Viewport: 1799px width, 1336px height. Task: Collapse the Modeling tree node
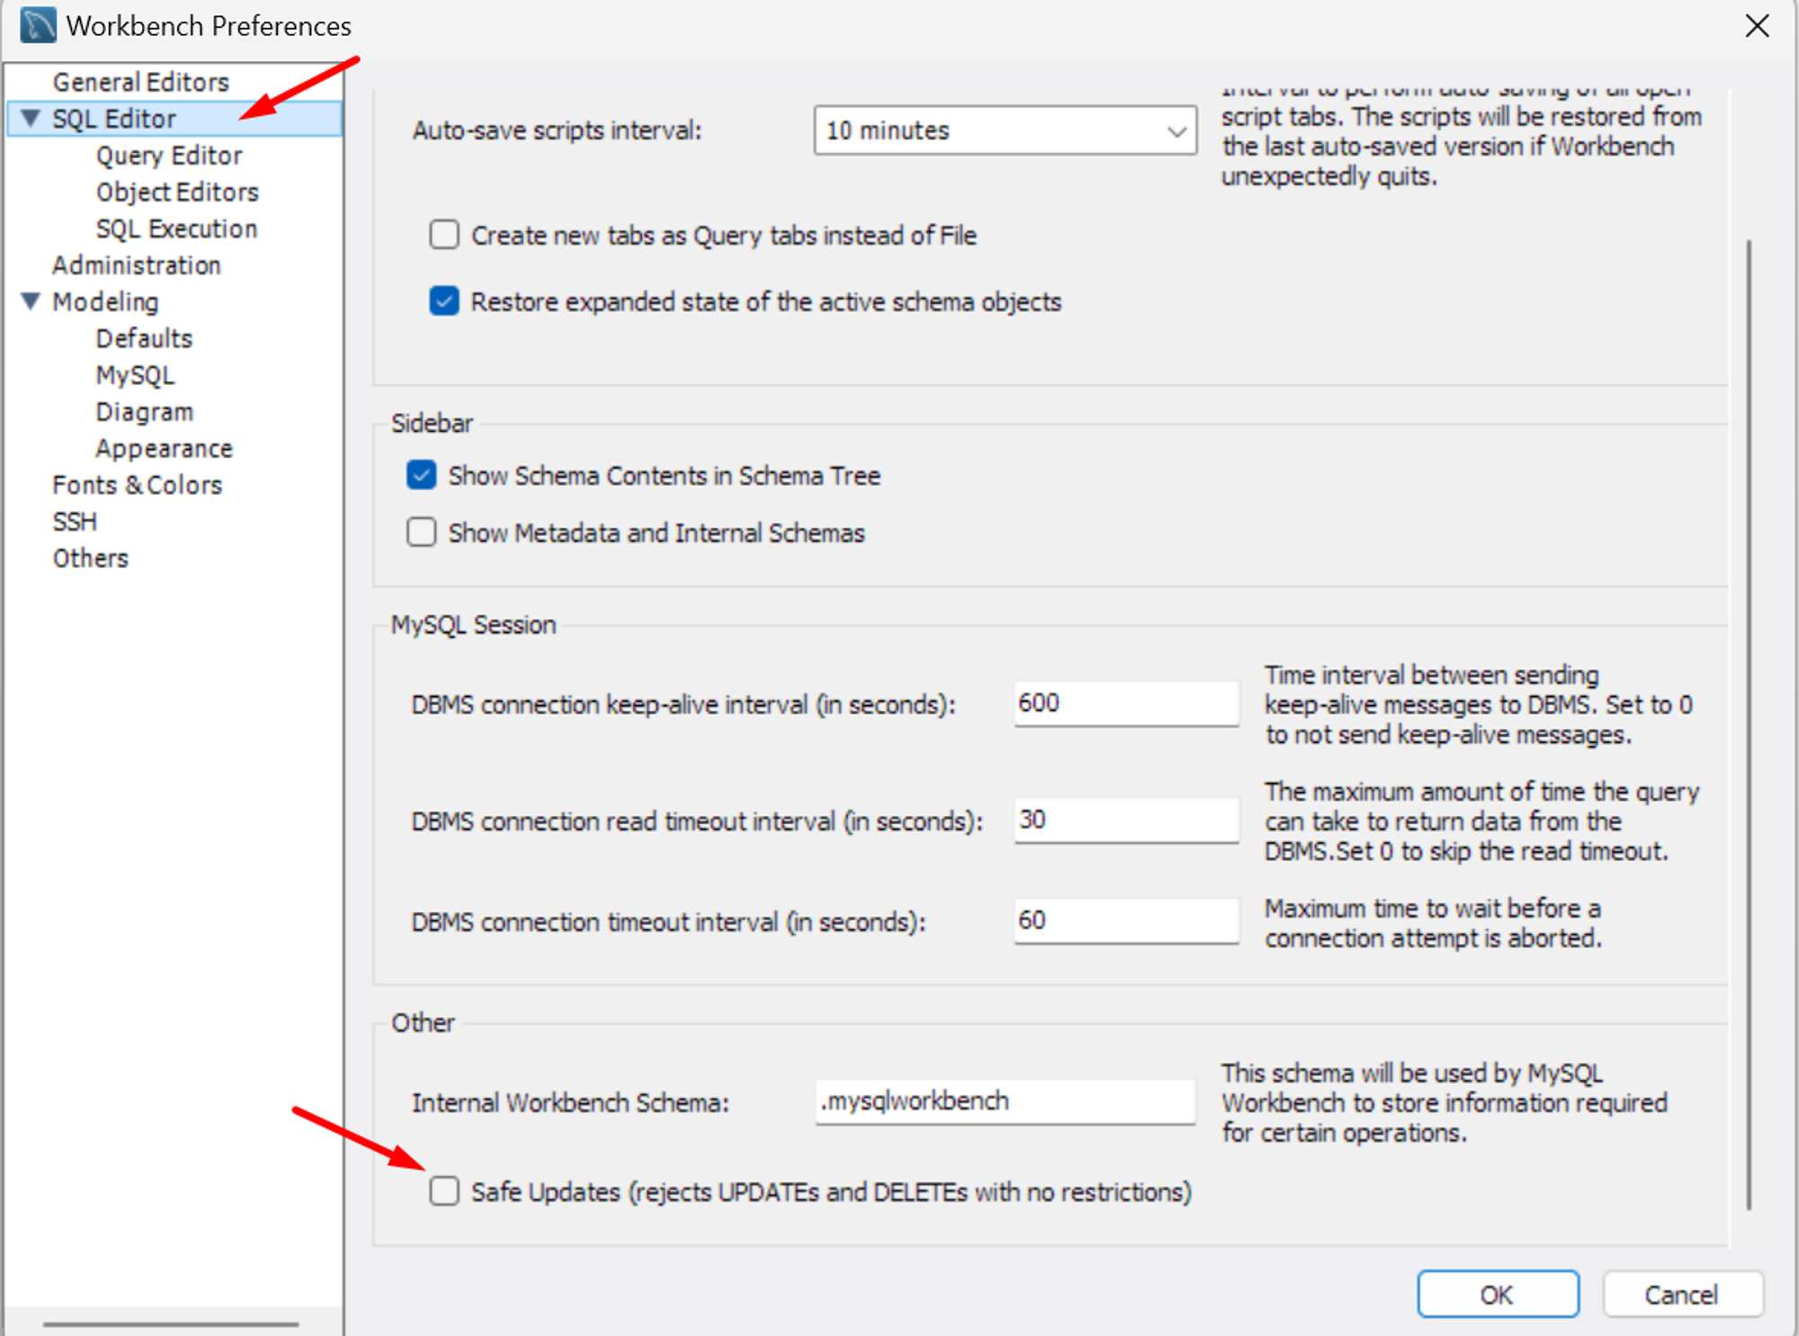pyautogui.click(x=31, y=301)
